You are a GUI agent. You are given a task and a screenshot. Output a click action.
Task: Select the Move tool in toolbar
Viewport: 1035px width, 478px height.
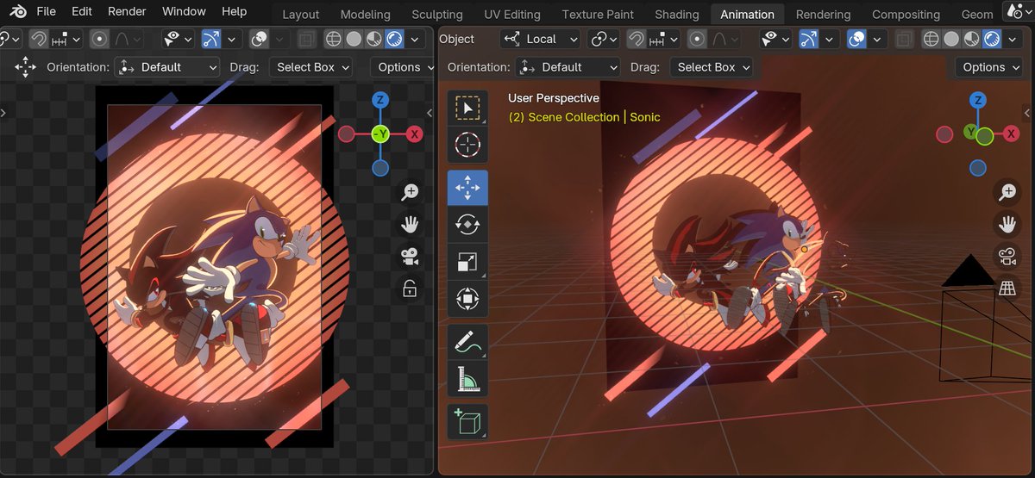(x=467, y=188)
